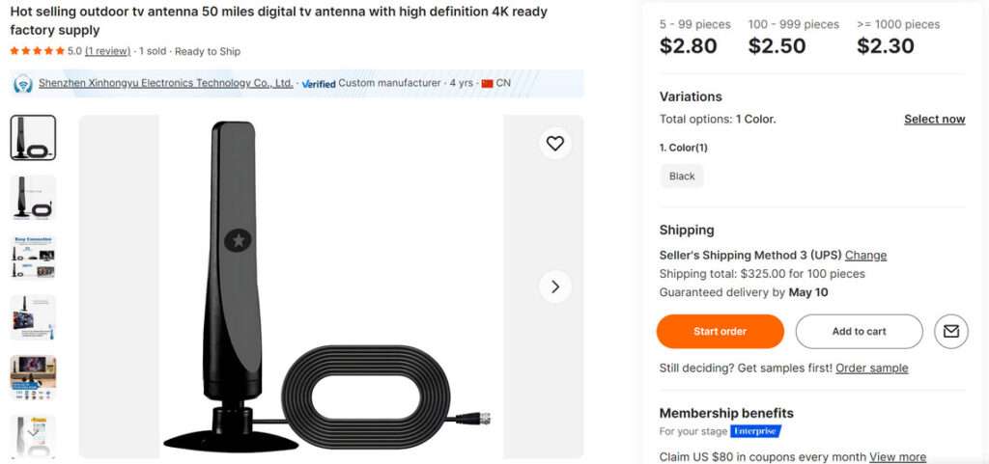Click the Verified badge icon
The height and width of the screenshot is (464, 989).
(318, 84)
